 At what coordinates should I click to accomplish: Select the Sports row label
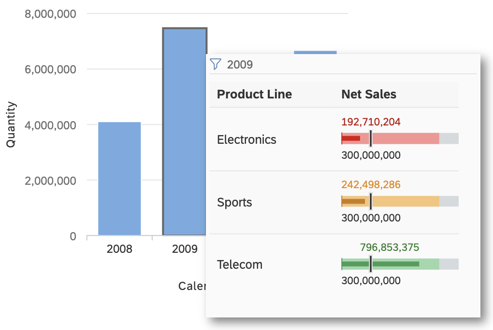pos(234,202)
